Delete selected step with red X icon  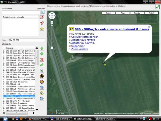pos(42,59)
